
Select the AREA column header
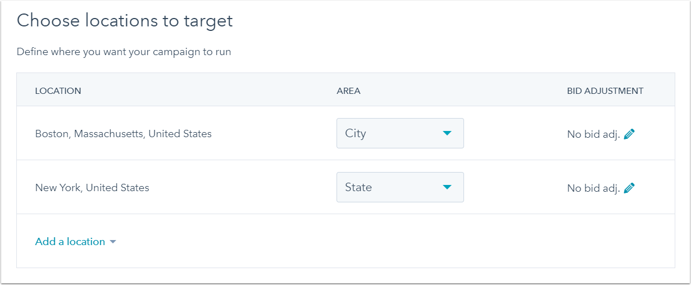coord(348,91)
